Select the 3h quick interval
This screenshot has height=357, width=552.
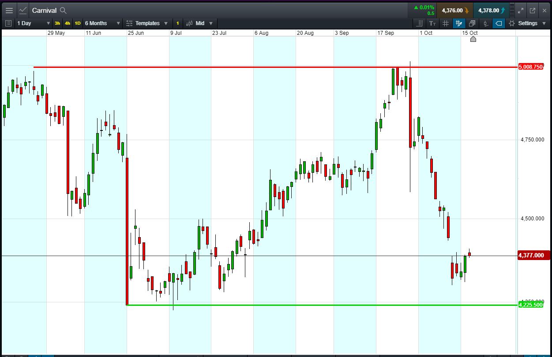pos(57,23)
